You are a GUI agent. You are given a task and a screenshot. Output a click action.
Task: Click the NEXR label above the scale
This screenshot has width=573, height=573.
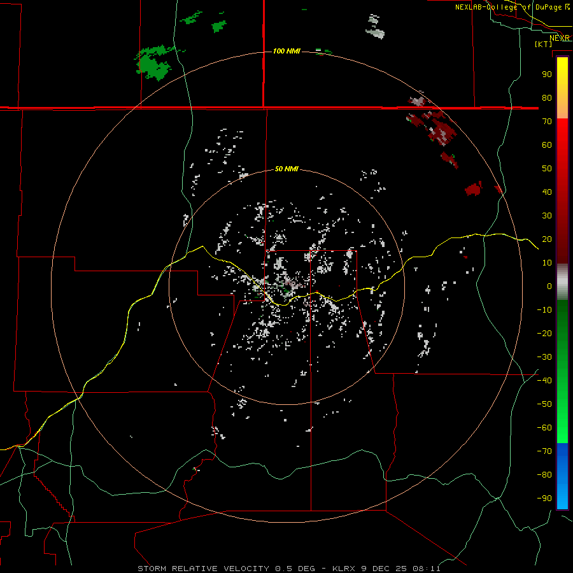pos(560,38)
